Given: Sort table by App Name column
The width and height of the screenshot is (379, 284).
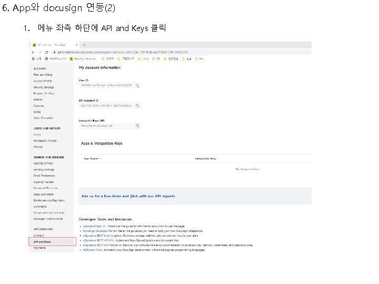Looking at the screenshot, I should 92,159.
